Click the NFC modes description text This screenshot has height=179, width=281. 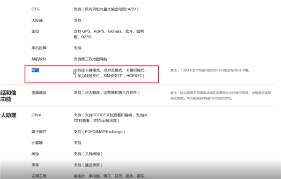(x=109, y=73)
